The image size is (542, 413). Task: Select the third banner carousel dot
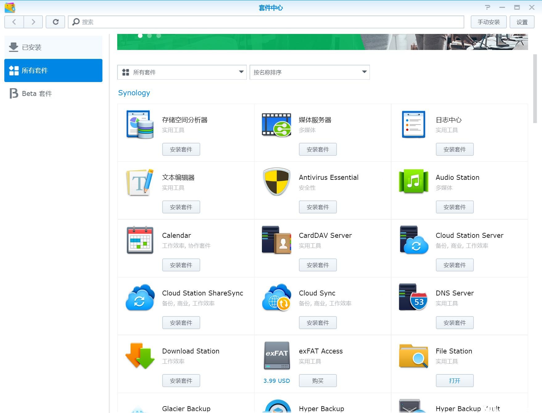click(159, 35)
